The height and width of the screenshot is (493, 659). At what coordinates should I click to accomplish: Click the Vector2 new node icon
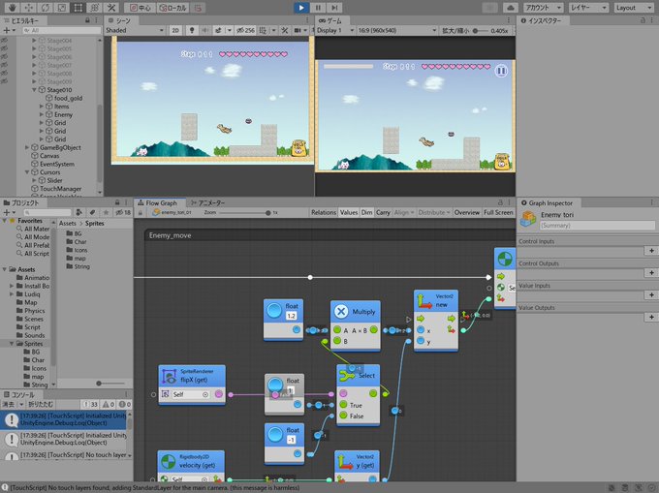(424, 300)
